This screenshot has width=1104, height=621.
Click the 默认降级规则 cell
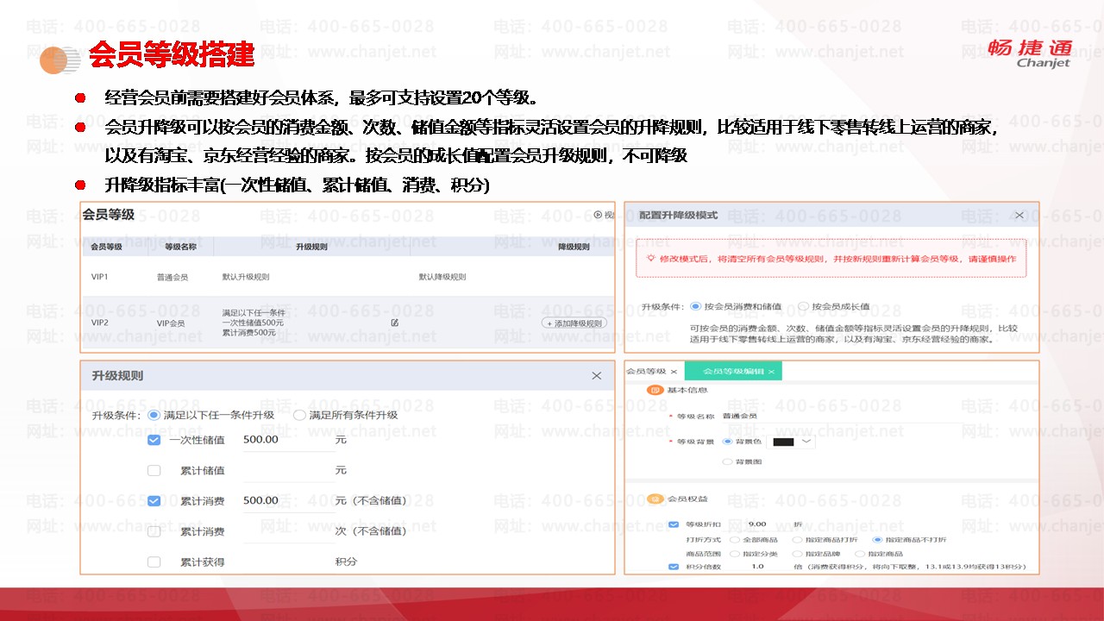442,278
